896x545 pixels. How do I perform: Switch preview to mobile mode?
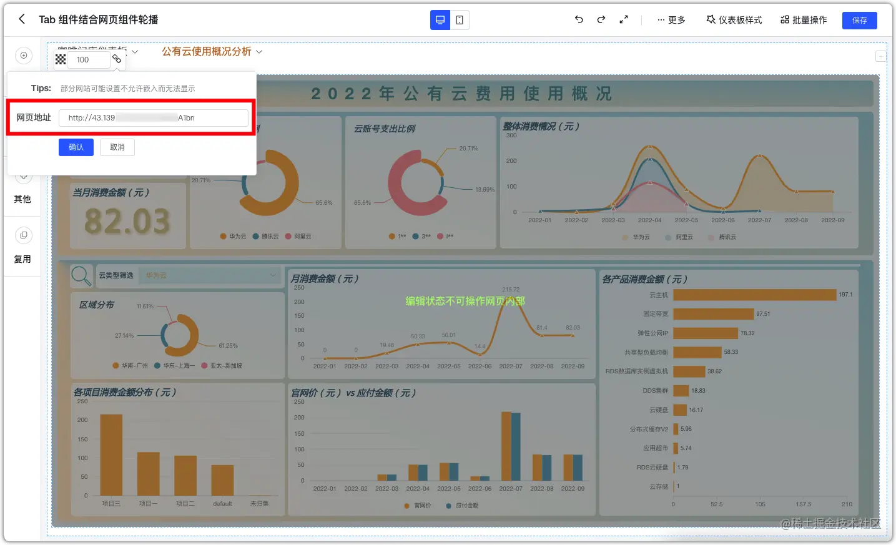460,19
